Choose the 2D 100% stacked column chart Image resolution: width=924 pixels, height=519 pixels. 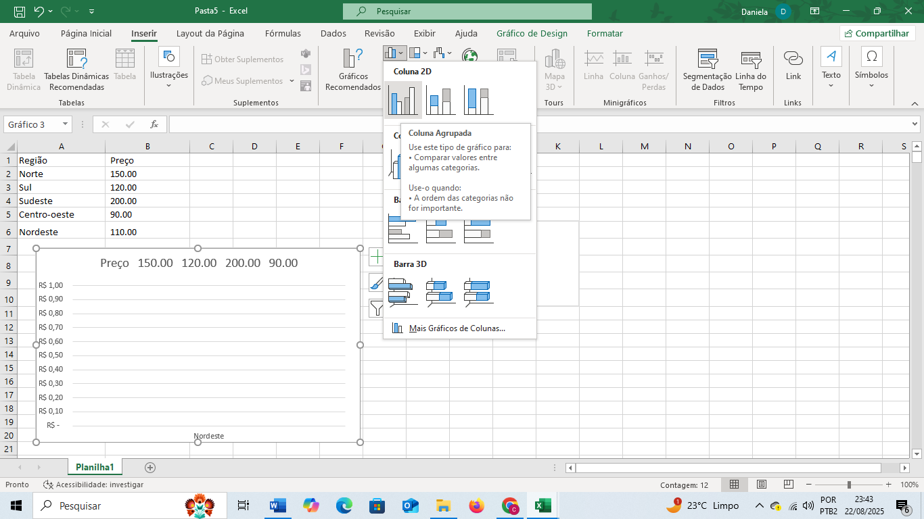point(479,101)
